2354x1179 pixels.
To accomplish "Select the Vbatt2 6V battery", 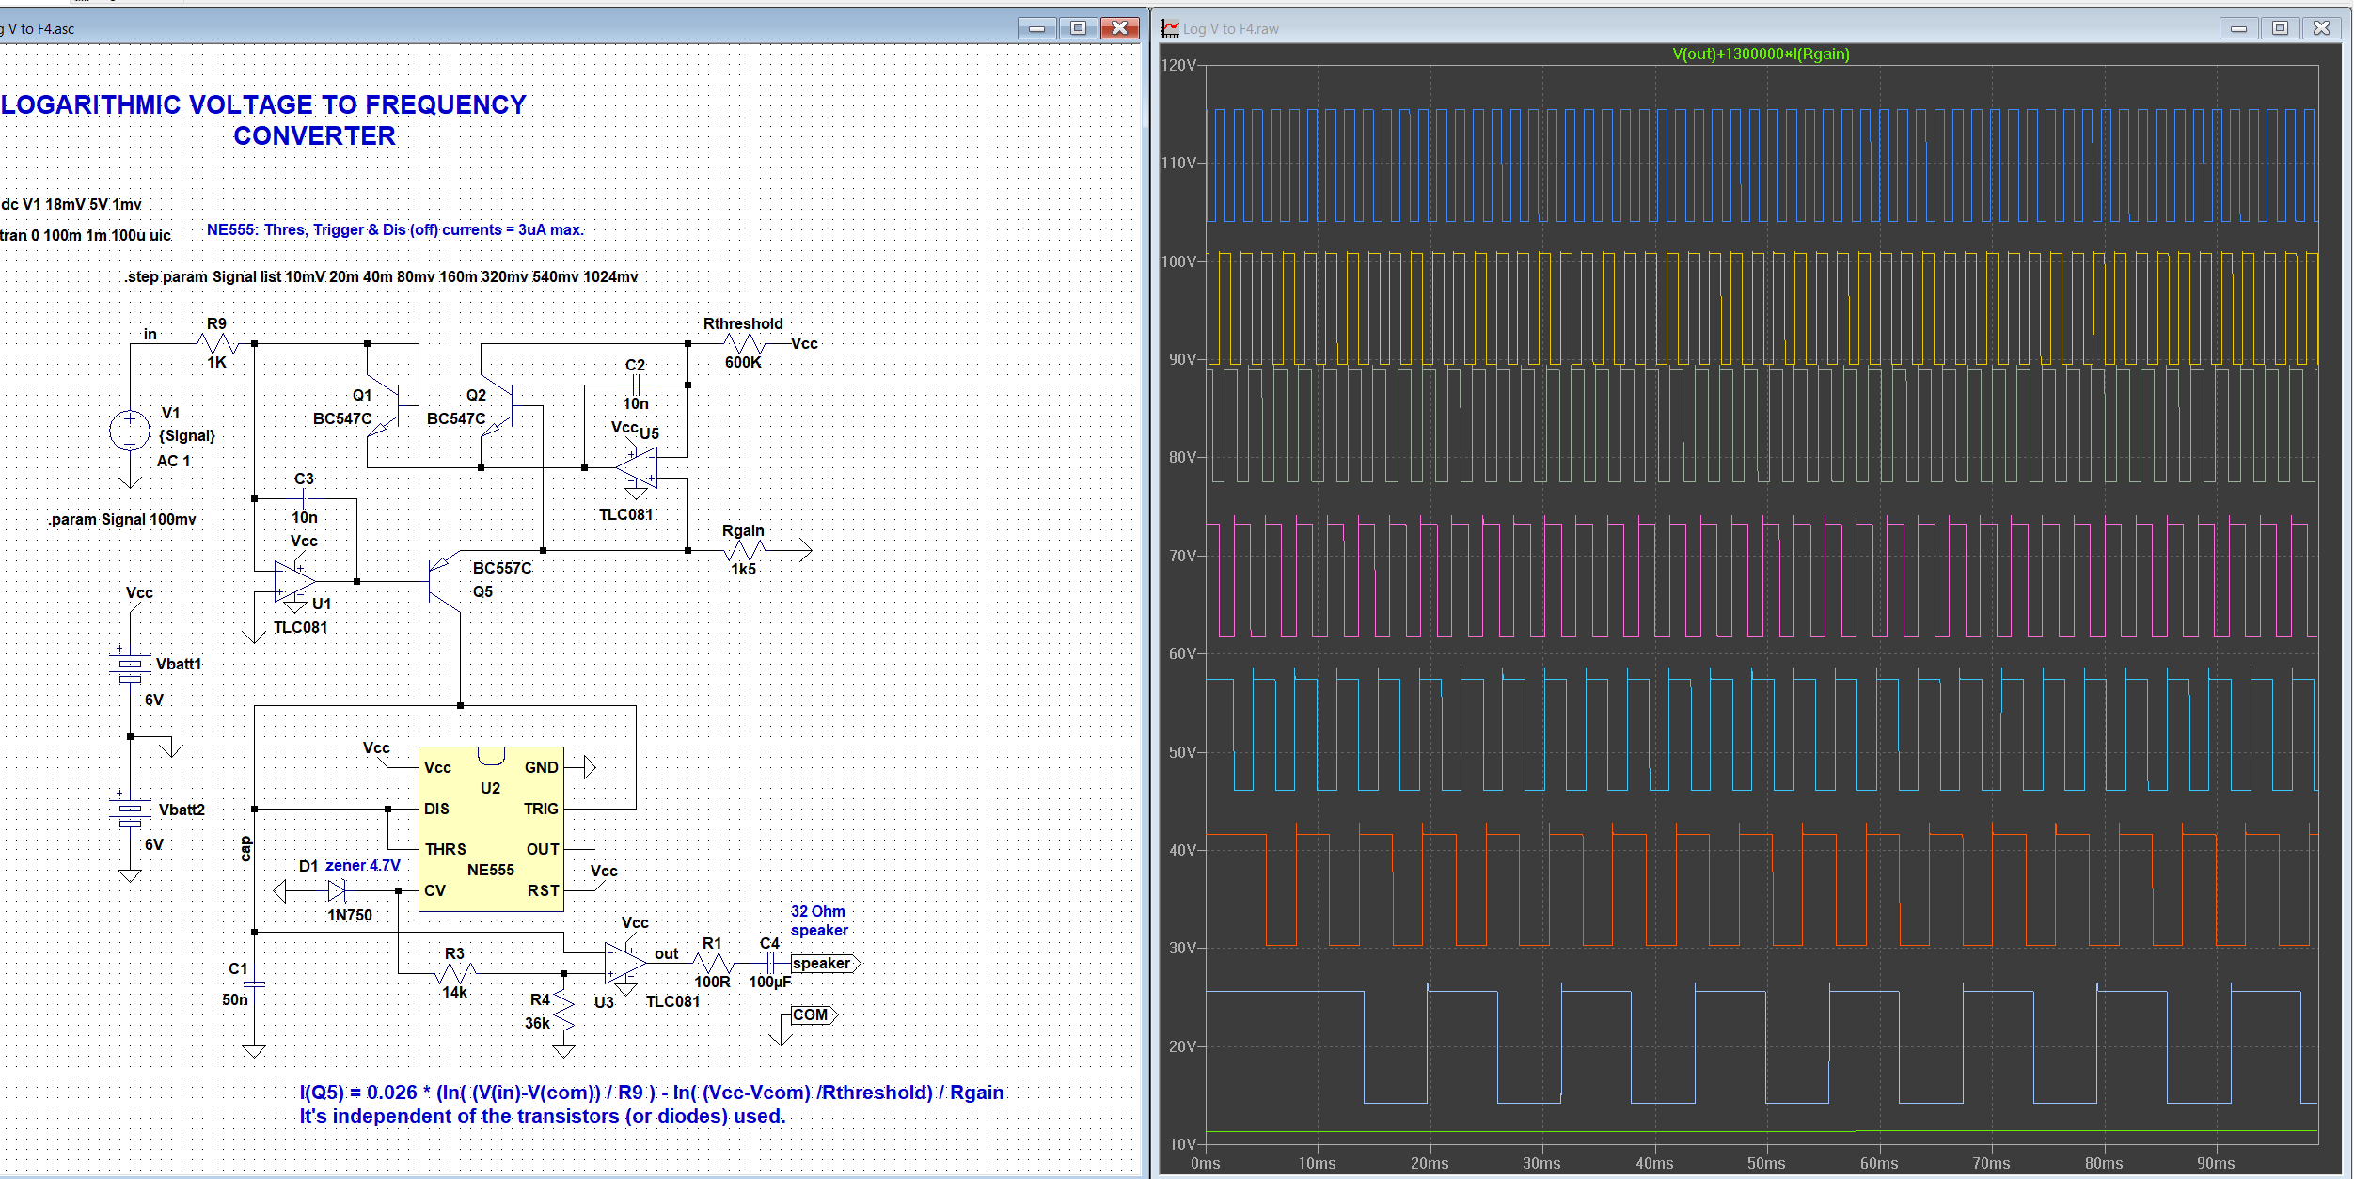I will tap(130, 812).
